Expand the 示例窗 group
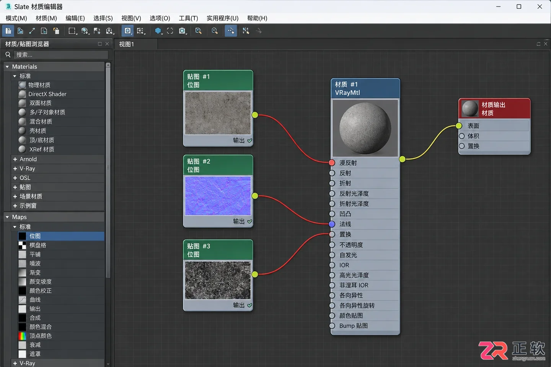The width and height of the screenshot is (551, 367). (15, 206)
